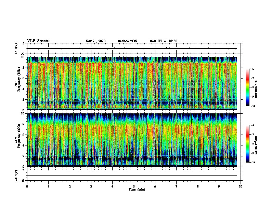
Task: Click the "Time (min)" x-axis label
Action: click(137, 190)
